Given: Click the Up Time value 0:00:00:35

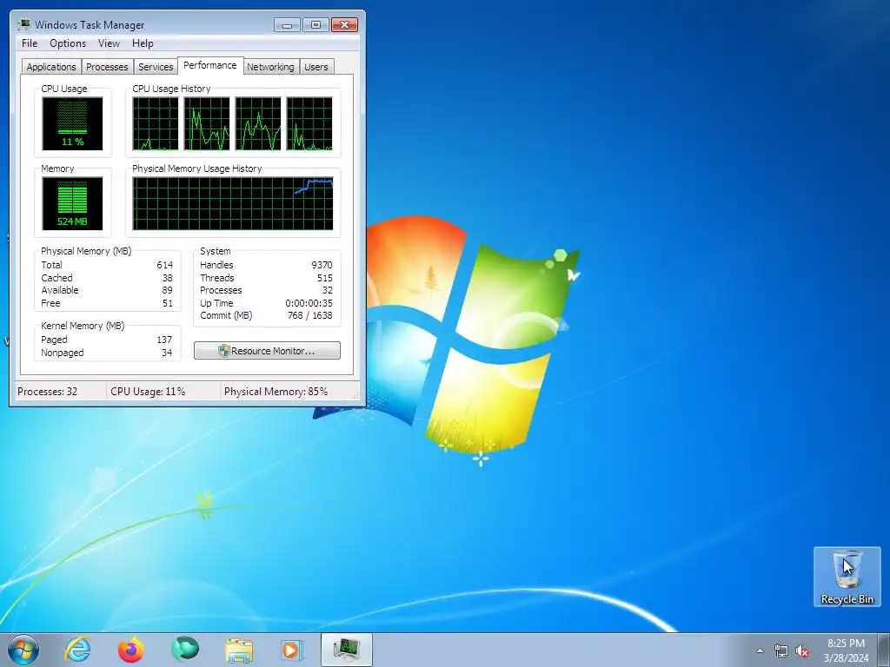Looking at the screenshot, I should pos(309,303).
